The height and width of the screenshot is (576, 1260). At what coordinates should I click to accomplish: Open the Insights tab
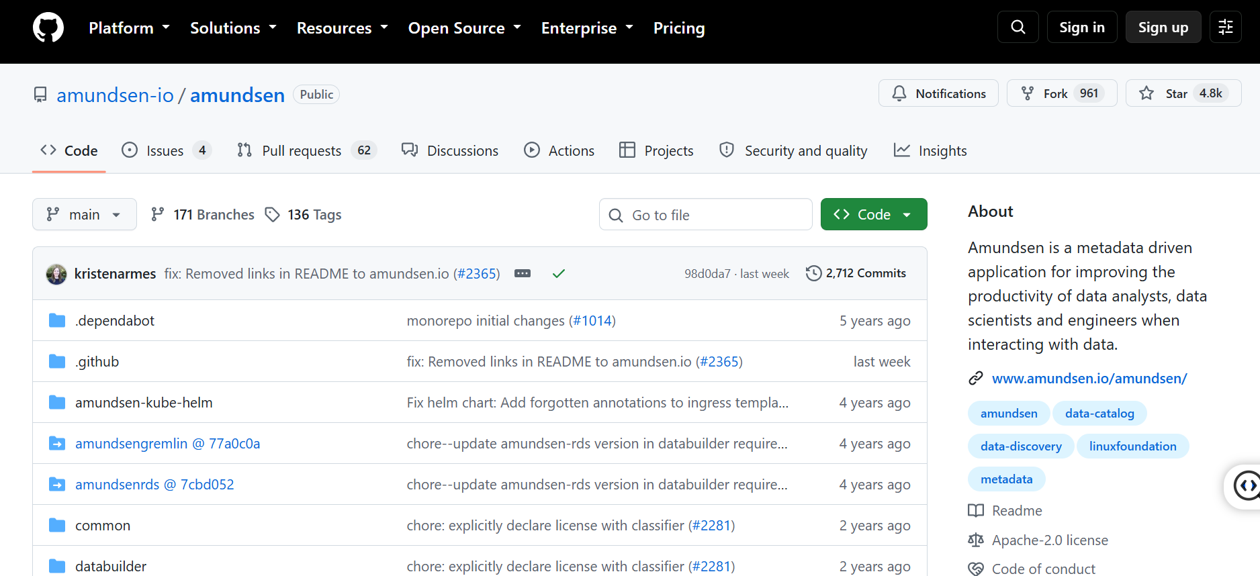tap(930, 150)
